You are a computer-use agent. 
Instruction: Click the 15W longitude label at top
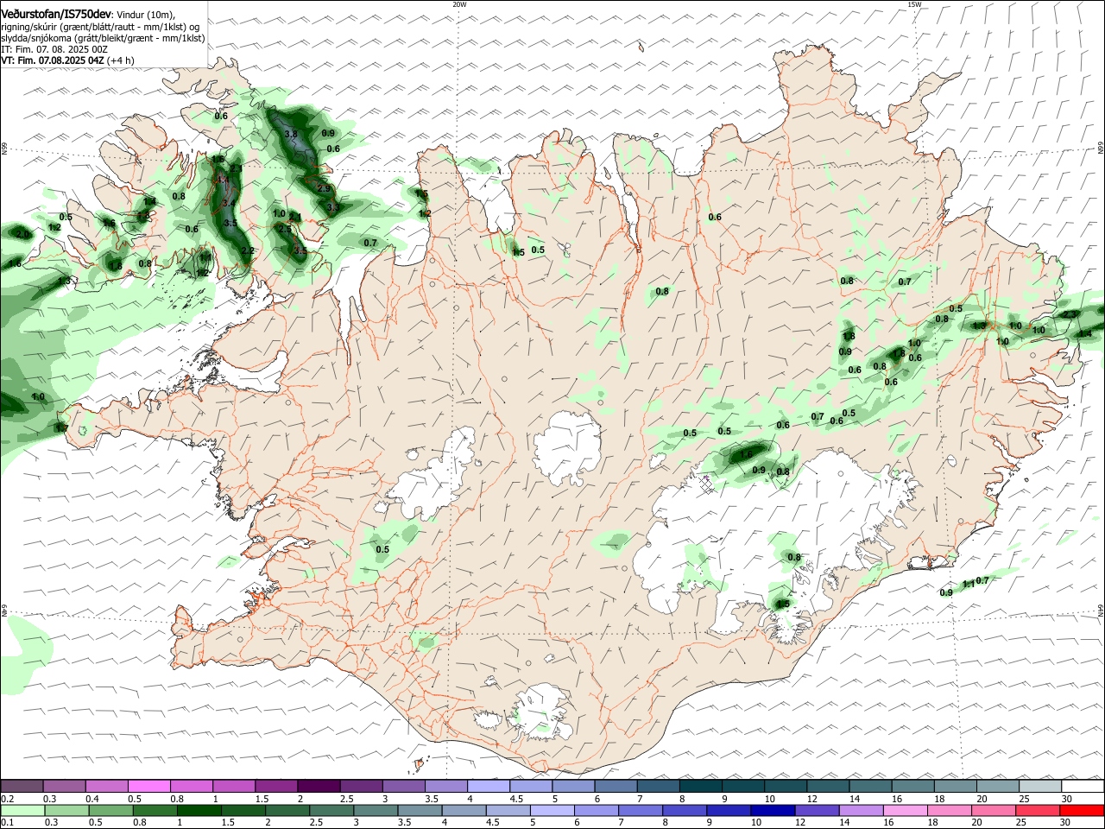pos(914,4)
